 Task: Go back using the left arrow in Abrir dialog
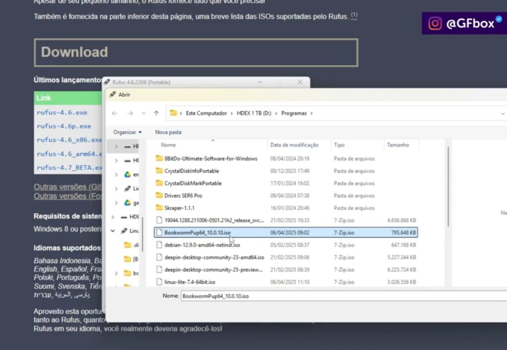(x=114, y=113)
